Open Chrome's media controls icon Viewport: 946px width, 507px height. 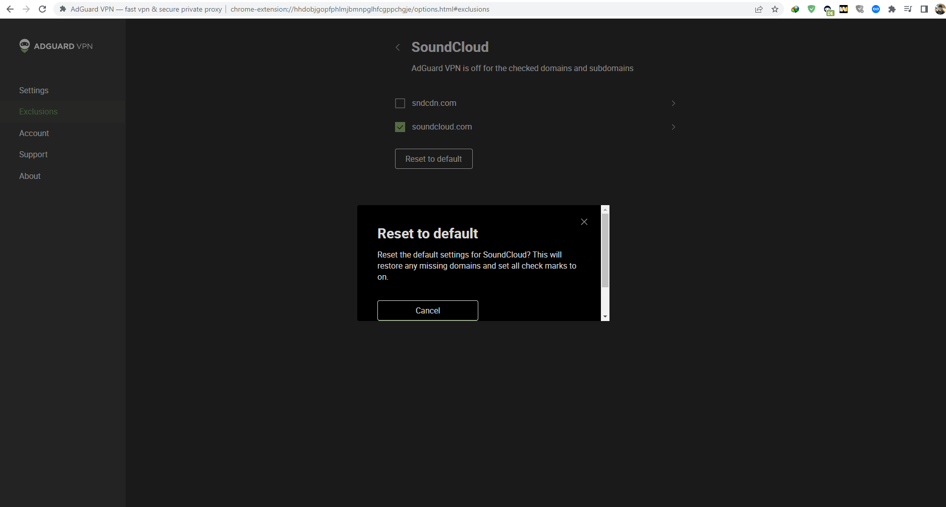point(908,9)
